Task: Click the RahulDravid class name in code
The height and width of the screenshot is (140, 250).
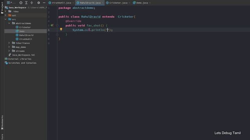Action: (91, 17)
